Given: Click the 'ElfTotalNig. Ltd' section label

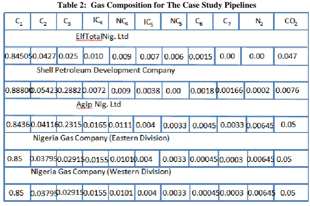Looking at the screenshot, I should pyautogui.click(x=102, y=37).
